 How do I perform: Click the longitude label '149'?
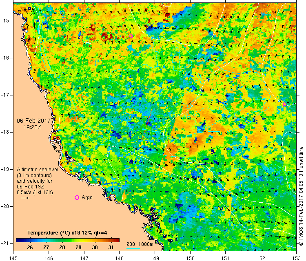155,258
